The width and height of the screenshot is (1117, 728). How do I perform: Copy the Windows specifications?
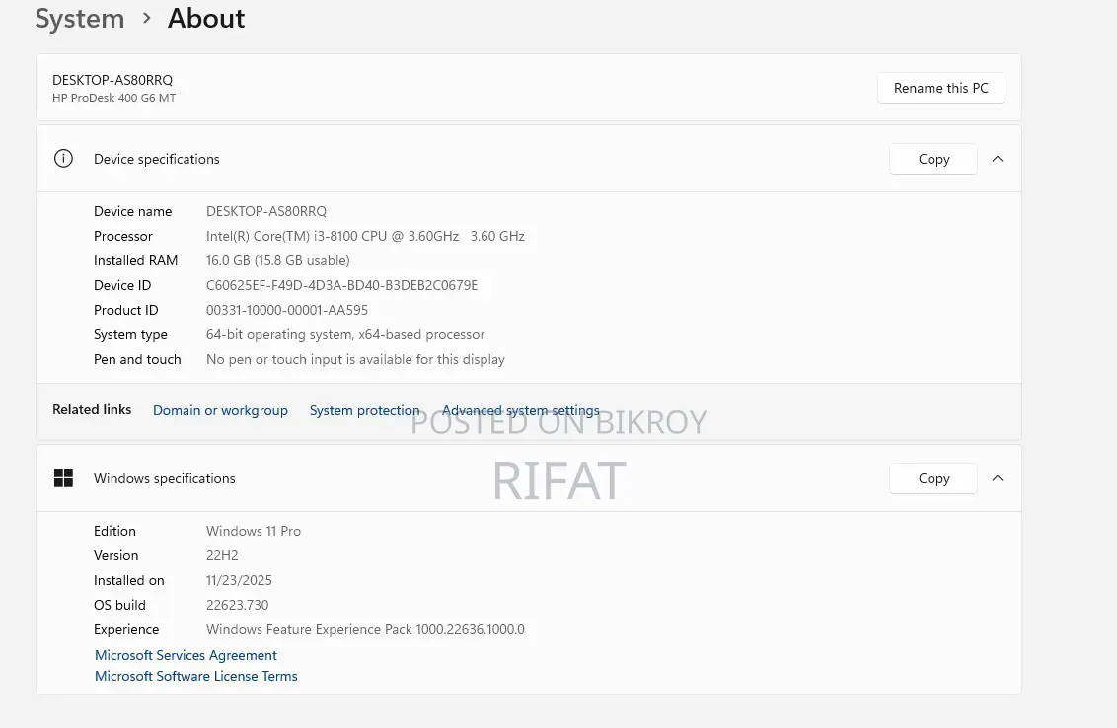pyautogui.click(x=933, y=478)
